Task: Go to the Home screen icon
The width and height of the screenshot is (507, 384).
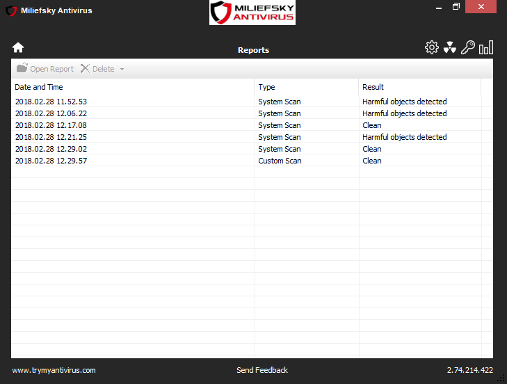Action: pos(18,47)
